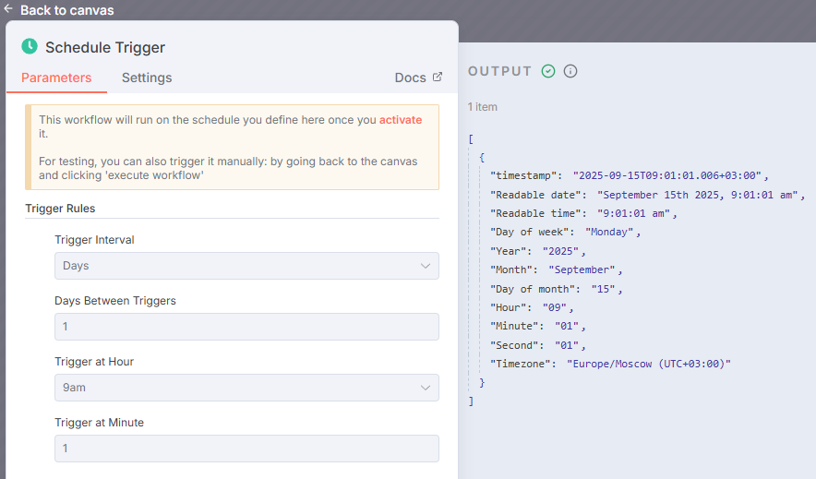The image size is (816, 479).
Task: Click the red activate link in notice
Action: click(x=401, y=120)
